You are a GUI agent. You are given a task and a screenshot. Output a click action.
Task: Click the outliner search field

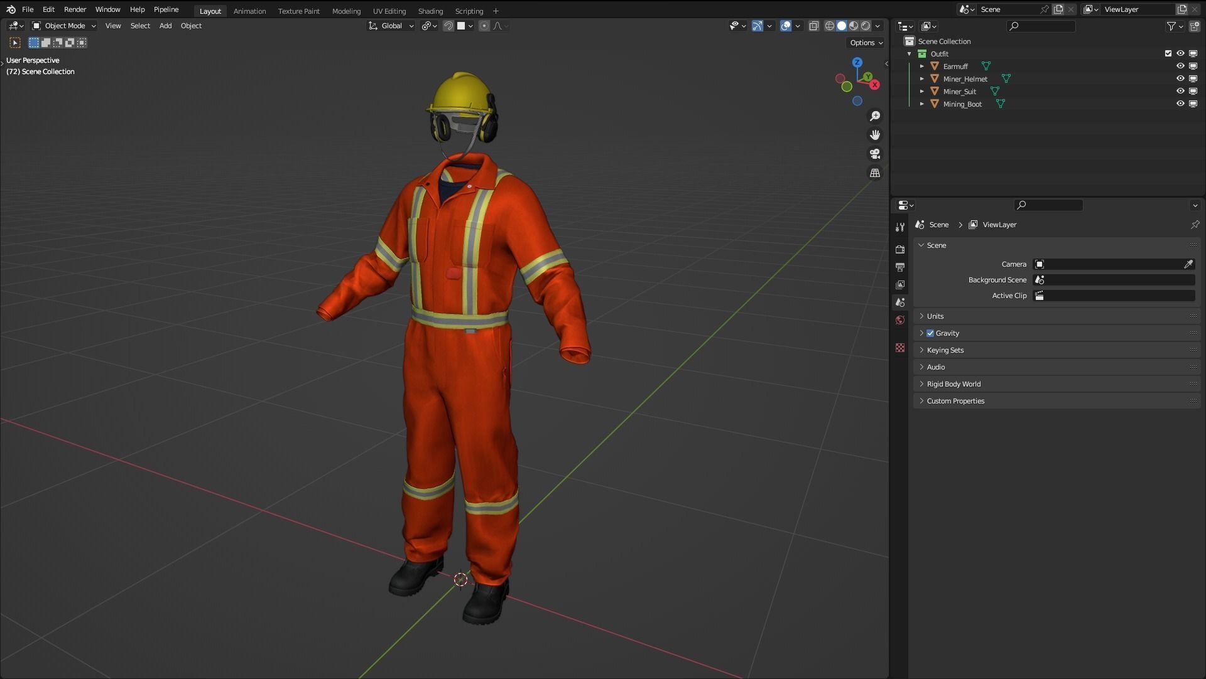click(1041, 26)
